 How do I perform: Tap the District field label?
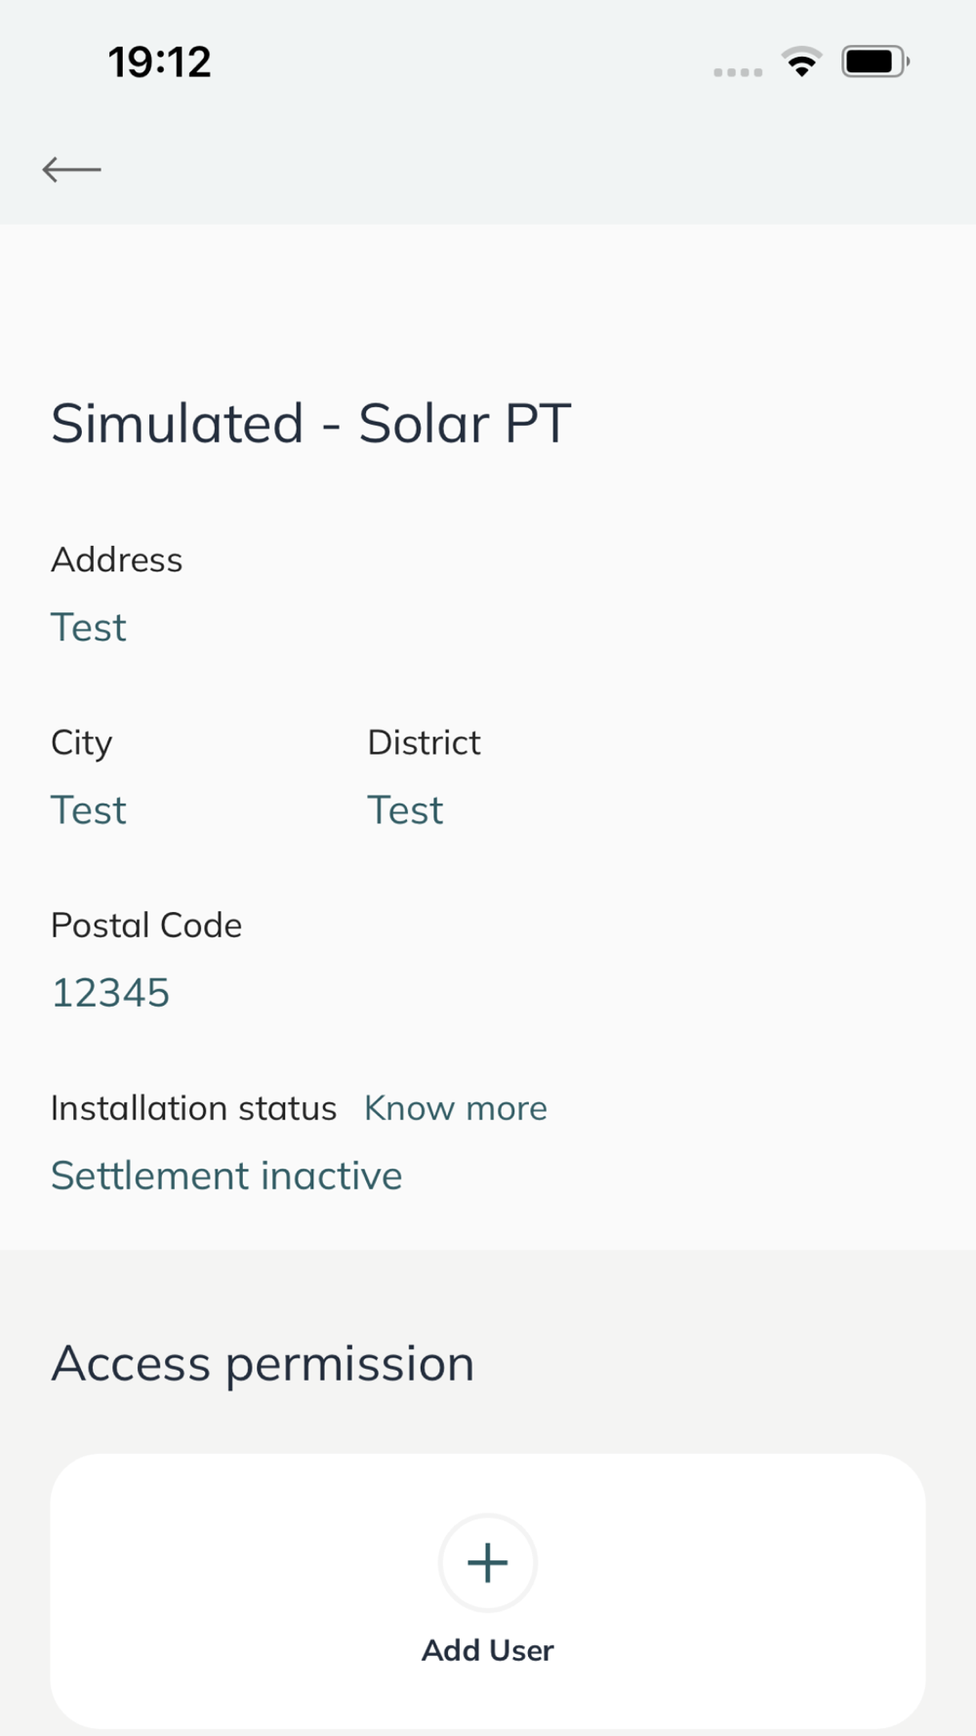pos(424,742)
